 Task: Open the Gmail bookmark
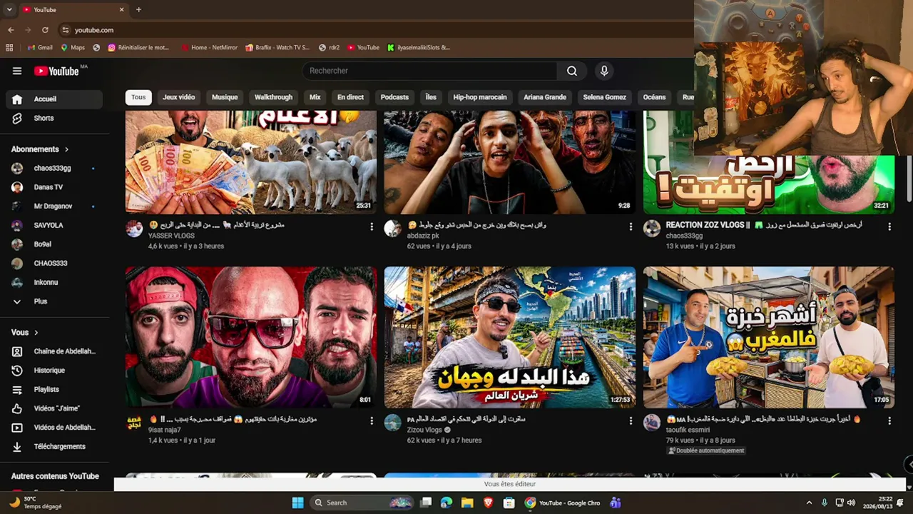[x=40, y=48]
